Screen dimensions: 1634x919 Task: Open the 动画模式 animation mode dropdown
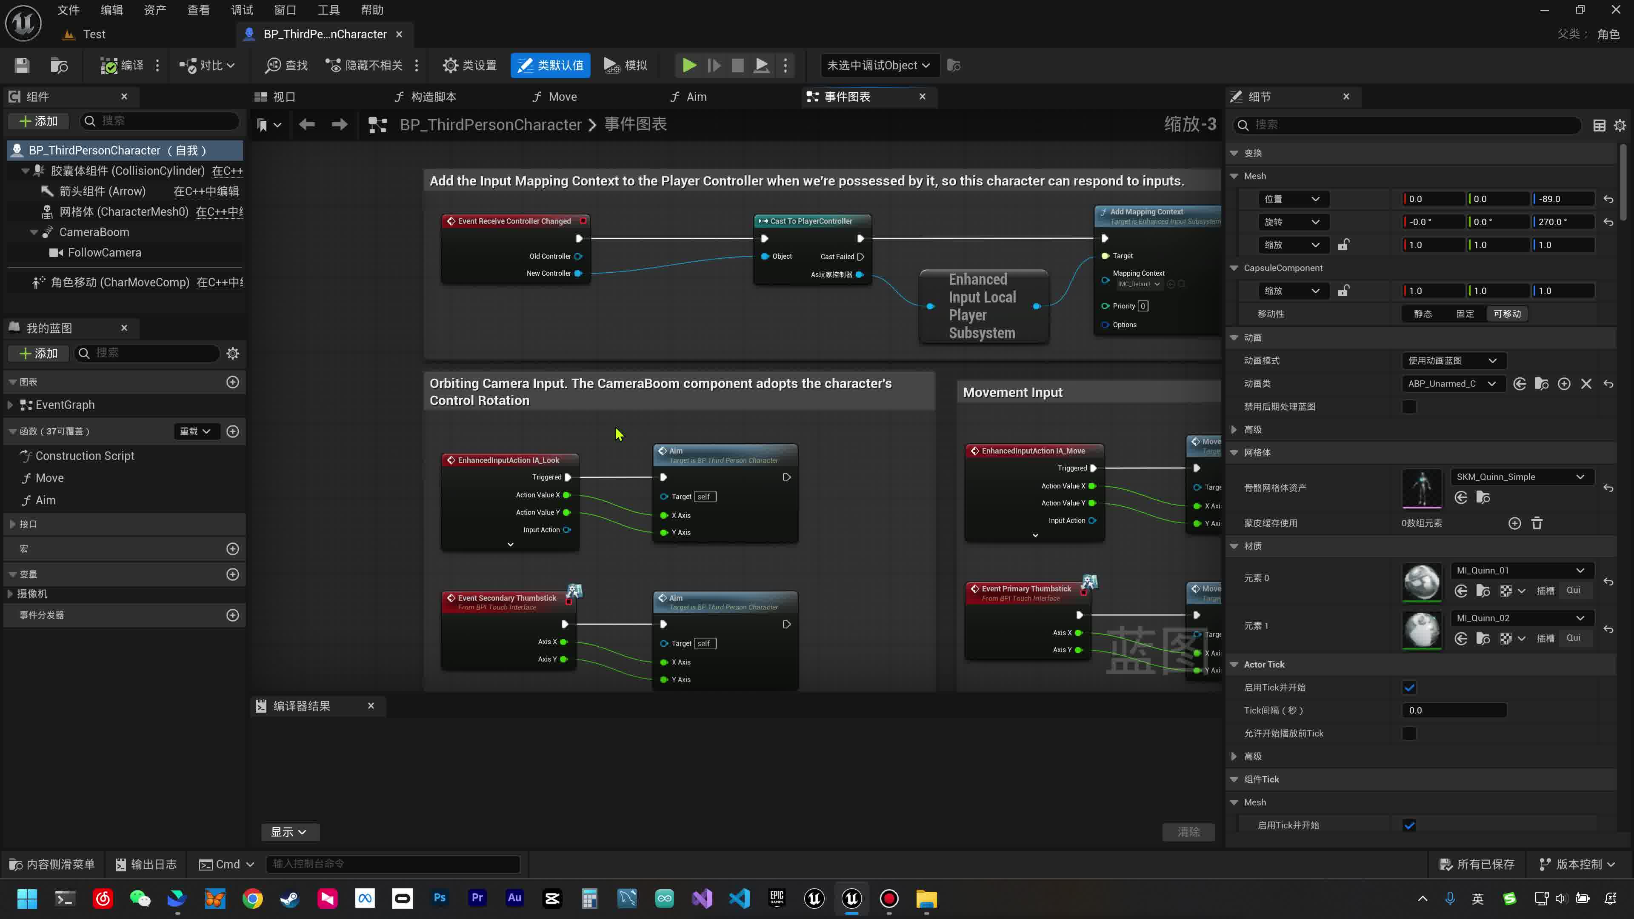click(x=1453, y=361)
